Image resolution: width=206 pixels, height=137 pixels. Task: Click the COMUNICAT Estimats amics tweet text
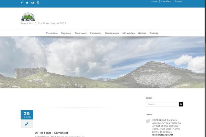[x=167, y=126]
